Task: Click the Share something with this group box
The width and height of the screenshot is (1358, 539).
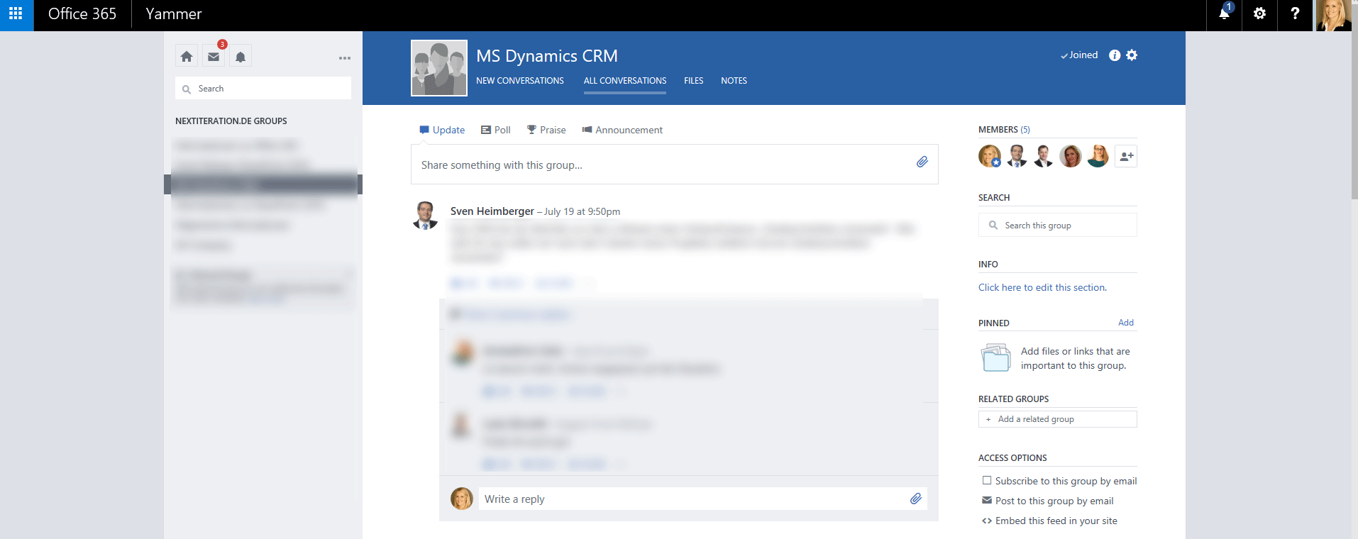Action: tap(675, 165)
